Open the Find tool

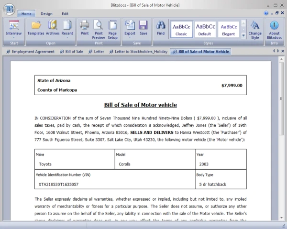(x=161, y=28)
